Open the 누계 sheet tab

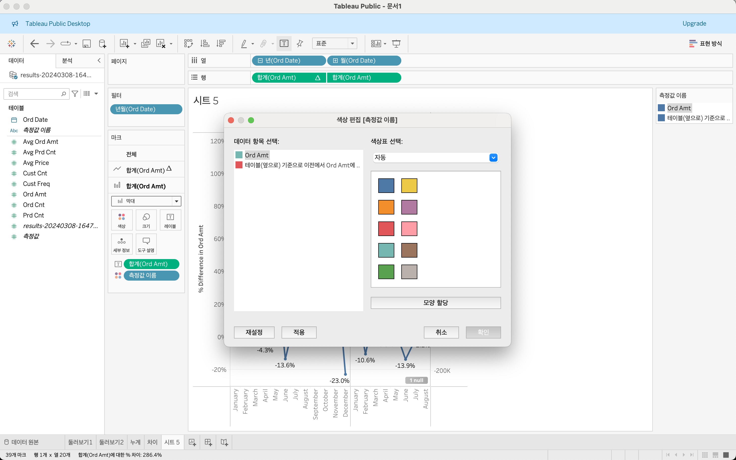(x=135, y=442)
